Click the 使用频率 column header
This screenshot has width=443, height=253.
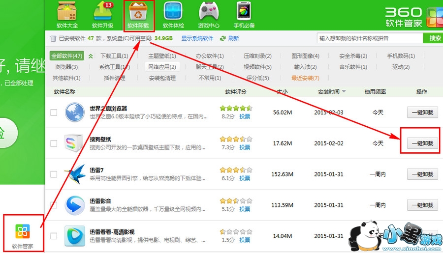(x=375, y=92)
